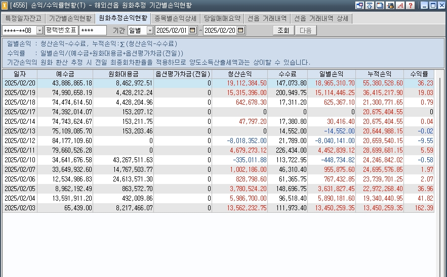Select the 2025/02/03 date cell
Screen dimensions: 447x277
tap(20, 208)
